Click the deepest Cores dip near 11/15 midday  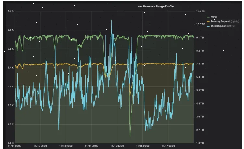pos(130,137)
